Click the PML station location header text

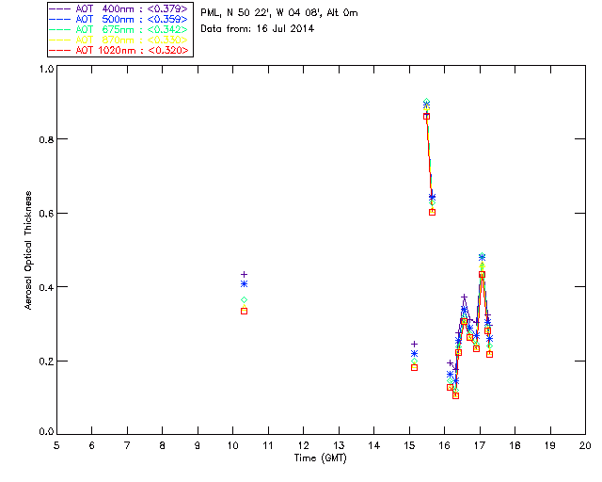pyautogui.click(x=279, y=12)
